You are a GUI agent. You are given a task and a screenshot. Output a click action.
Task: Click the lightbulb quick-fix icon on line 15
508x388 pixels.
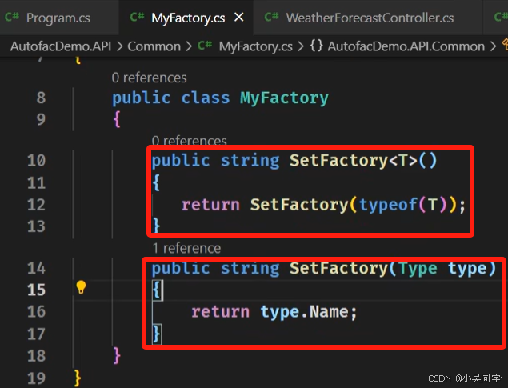pos(81,287)
